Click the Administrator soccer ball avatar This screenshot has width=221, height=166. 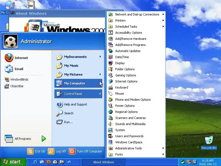click(11, 41)
